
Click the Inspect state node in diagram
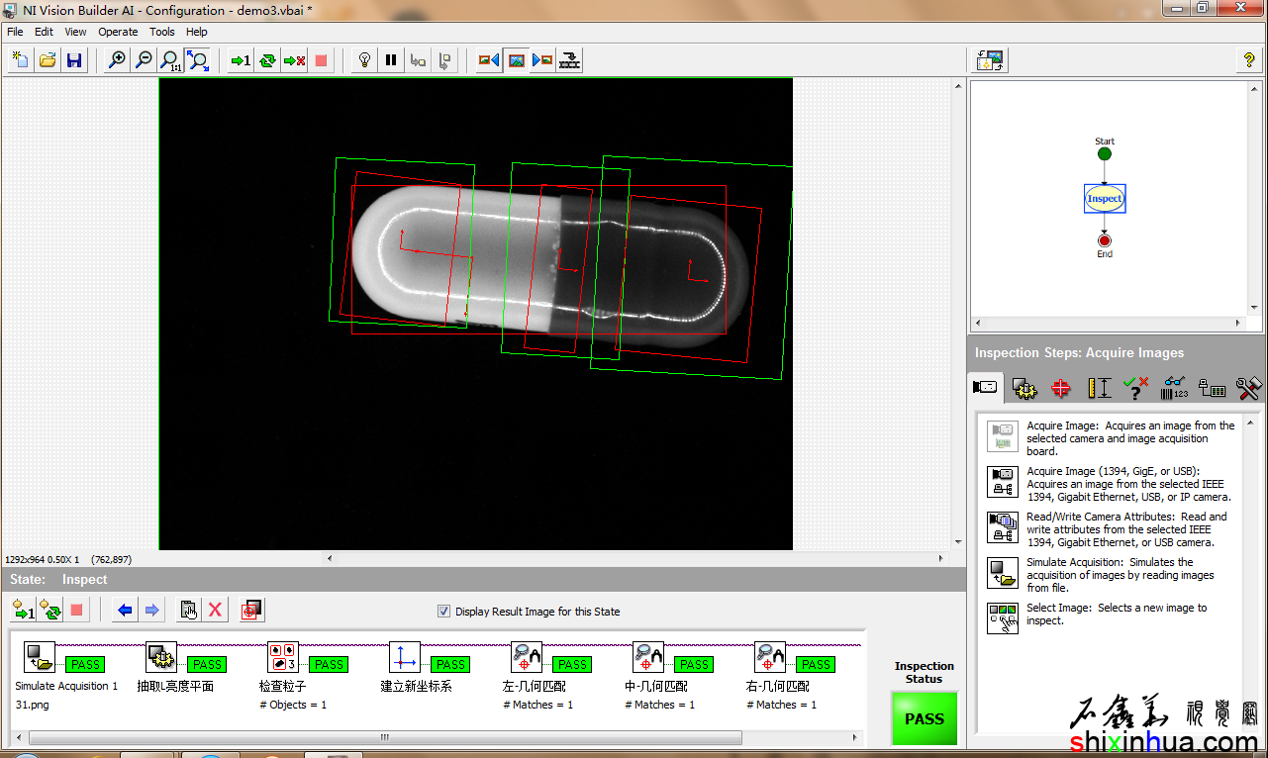click(x=1105, y=198)
